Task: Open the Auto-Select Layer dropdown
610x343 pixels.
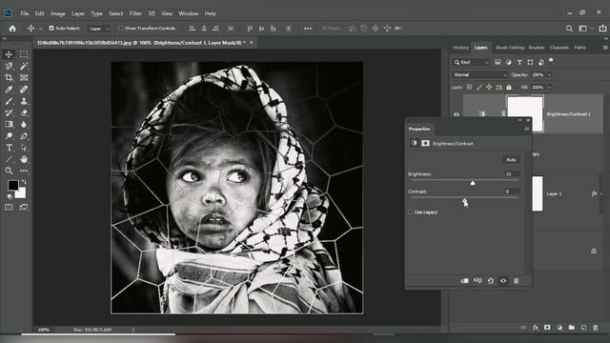Action: [x=99, y=29]
